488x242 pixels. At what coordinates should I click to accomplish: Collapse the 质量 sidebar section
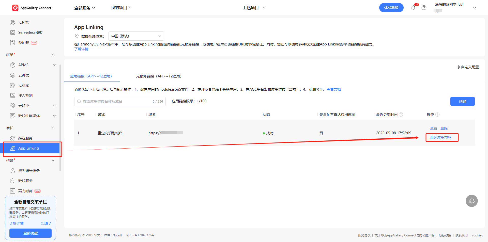(53, 55)
